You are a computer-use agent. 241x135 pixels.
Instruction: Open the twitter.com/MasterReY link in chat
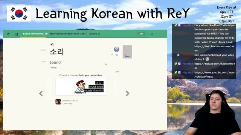215,66
